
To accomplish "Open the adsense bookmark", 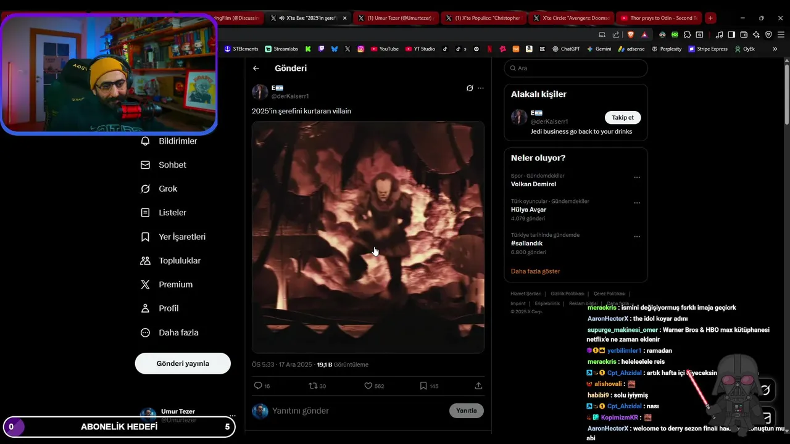I will [631, 49].
